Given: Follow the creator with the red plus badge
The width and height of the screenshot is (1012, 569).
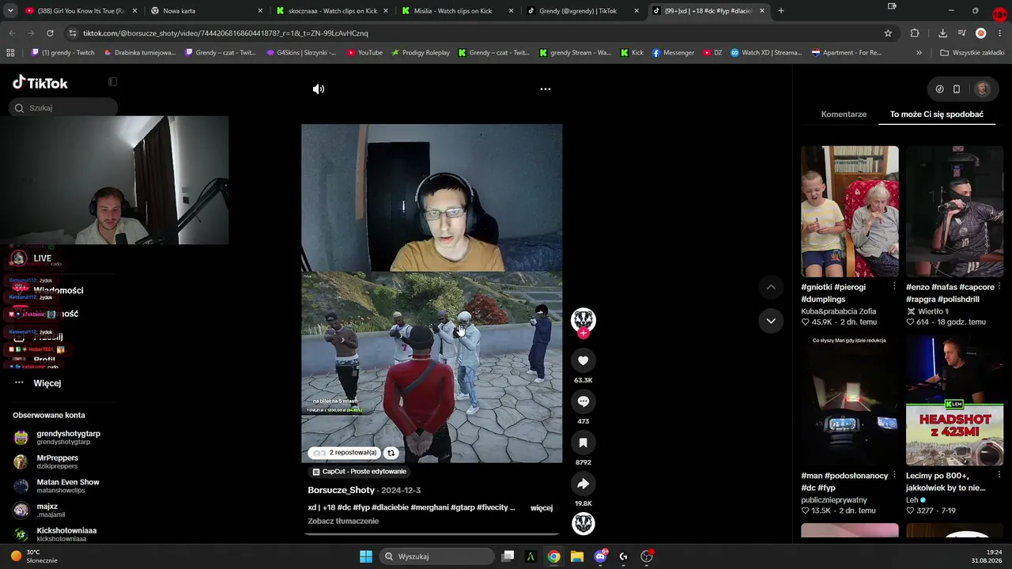Looking at the screenshot, I should [583, 333].
